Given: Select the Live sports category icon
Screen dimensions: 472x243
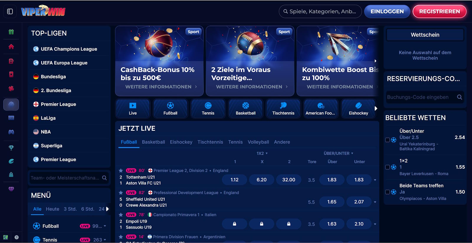Looking at the screenshot, I should [133, 108].
